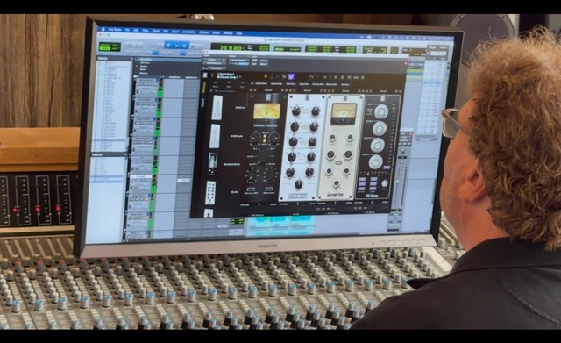Image resolution: width=561 pixels, height=343 pixels.
Task: Click the purple icon in plugin toolbar
Action: click(291, 76)
